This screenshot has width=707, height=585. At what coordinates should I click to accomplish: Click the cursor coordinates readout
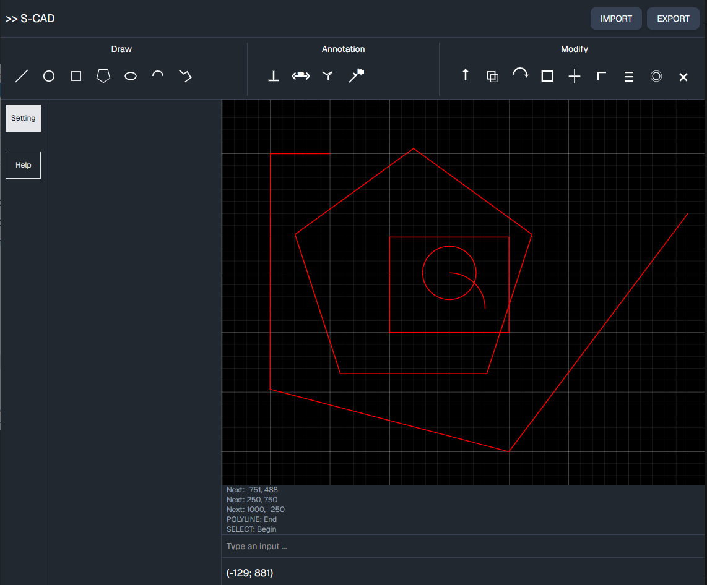click(249, 573)
